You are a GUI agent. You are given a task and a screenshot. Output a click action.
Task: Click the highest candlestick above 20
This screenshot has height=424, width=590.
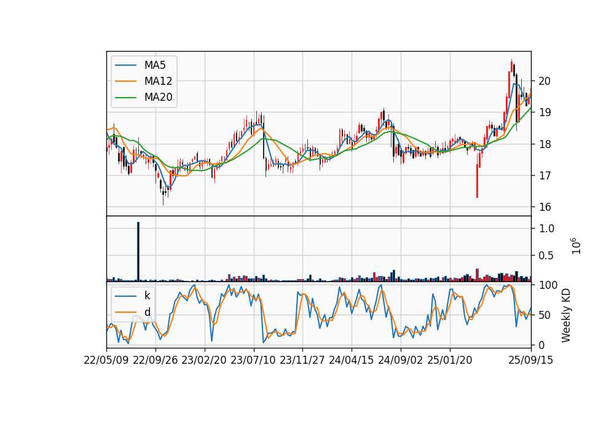(511, 67)
